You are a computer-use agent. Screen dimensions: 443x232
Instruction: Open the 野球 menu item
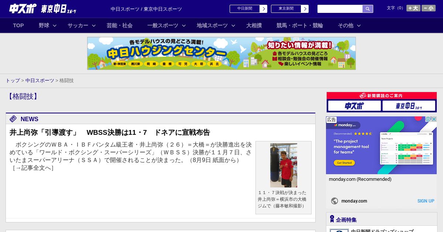point(44,25)
